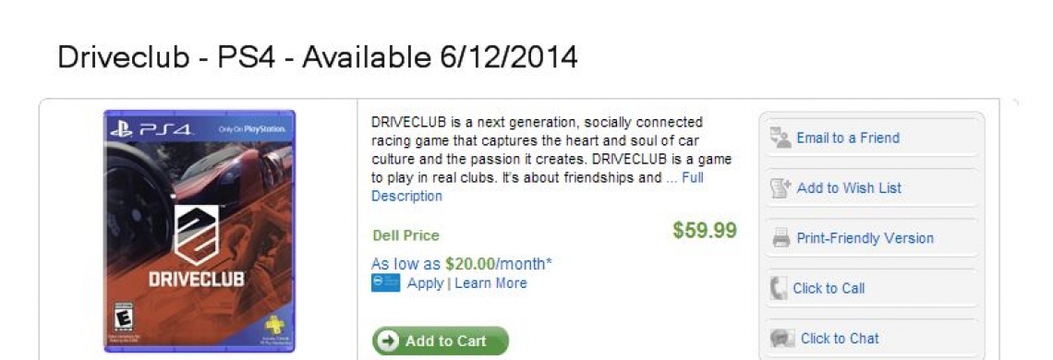This screenshot has height=360, width=1053.
Task: Click the printer icon for Print-Friendly Version
Action: tap(781, 238)
